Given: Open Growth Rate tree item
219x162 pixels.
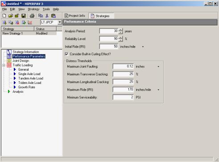Looking at the screenshot, I should point(27,87).
